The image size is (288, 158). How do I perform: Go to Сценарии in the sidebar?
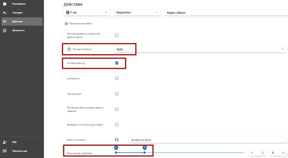click(x=17, y=13)
